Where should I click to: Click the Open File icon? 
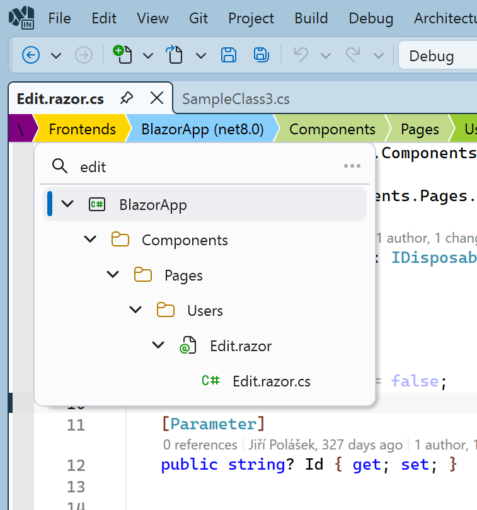(175, 54)
